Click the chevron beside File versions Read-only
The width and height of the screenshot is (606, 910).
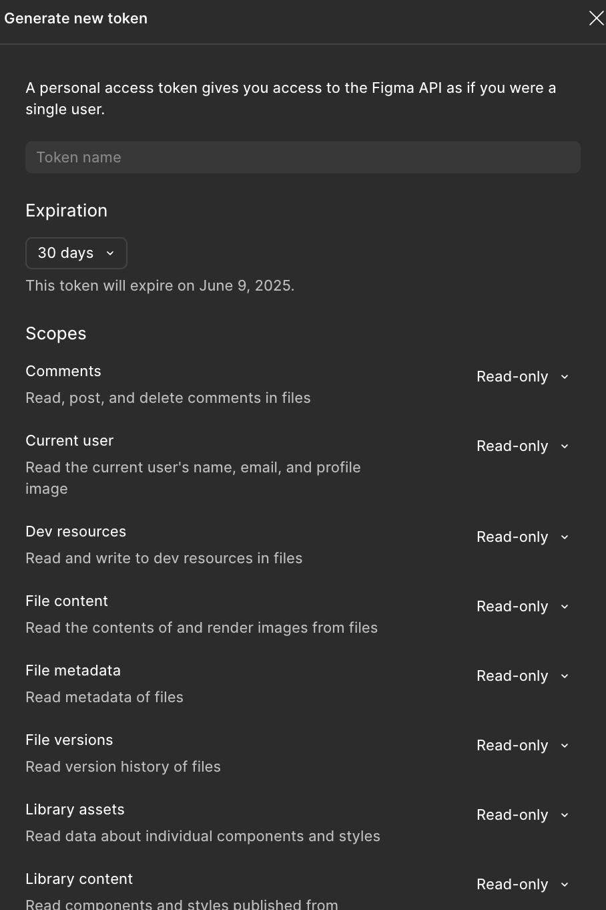(565, 746)
